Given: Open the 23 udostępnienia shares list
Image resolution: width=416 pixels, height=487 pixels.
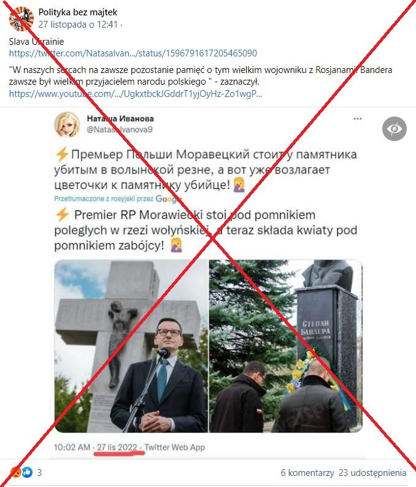Looking at the screenshot, I should pos(372,473).
